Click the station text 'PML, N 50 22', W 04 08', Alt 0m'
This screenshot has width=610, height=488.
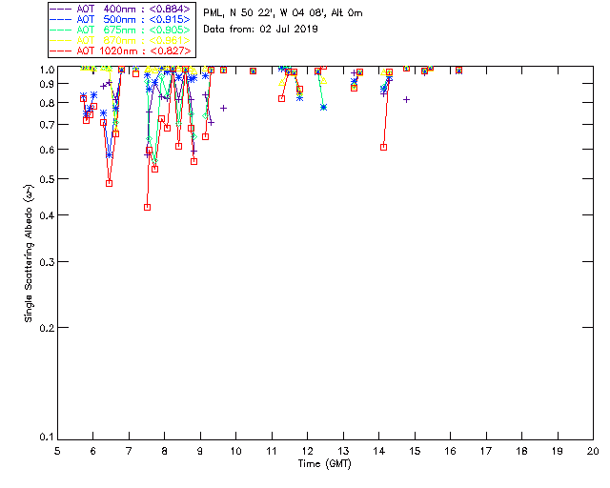(283, 13)
